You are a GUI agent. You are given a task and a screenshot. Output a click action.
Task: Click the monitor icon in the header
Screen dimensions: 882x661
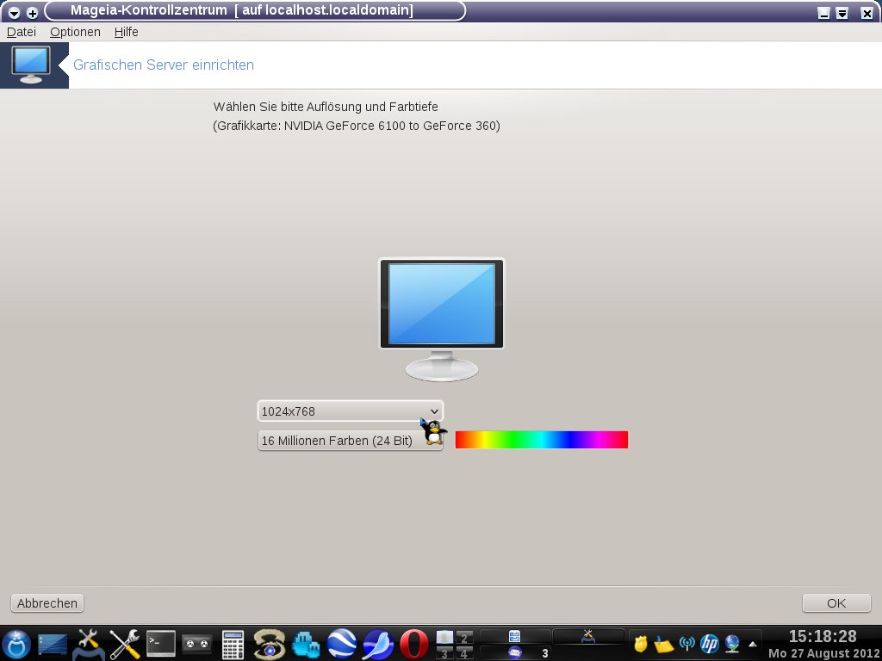[31, 65]
